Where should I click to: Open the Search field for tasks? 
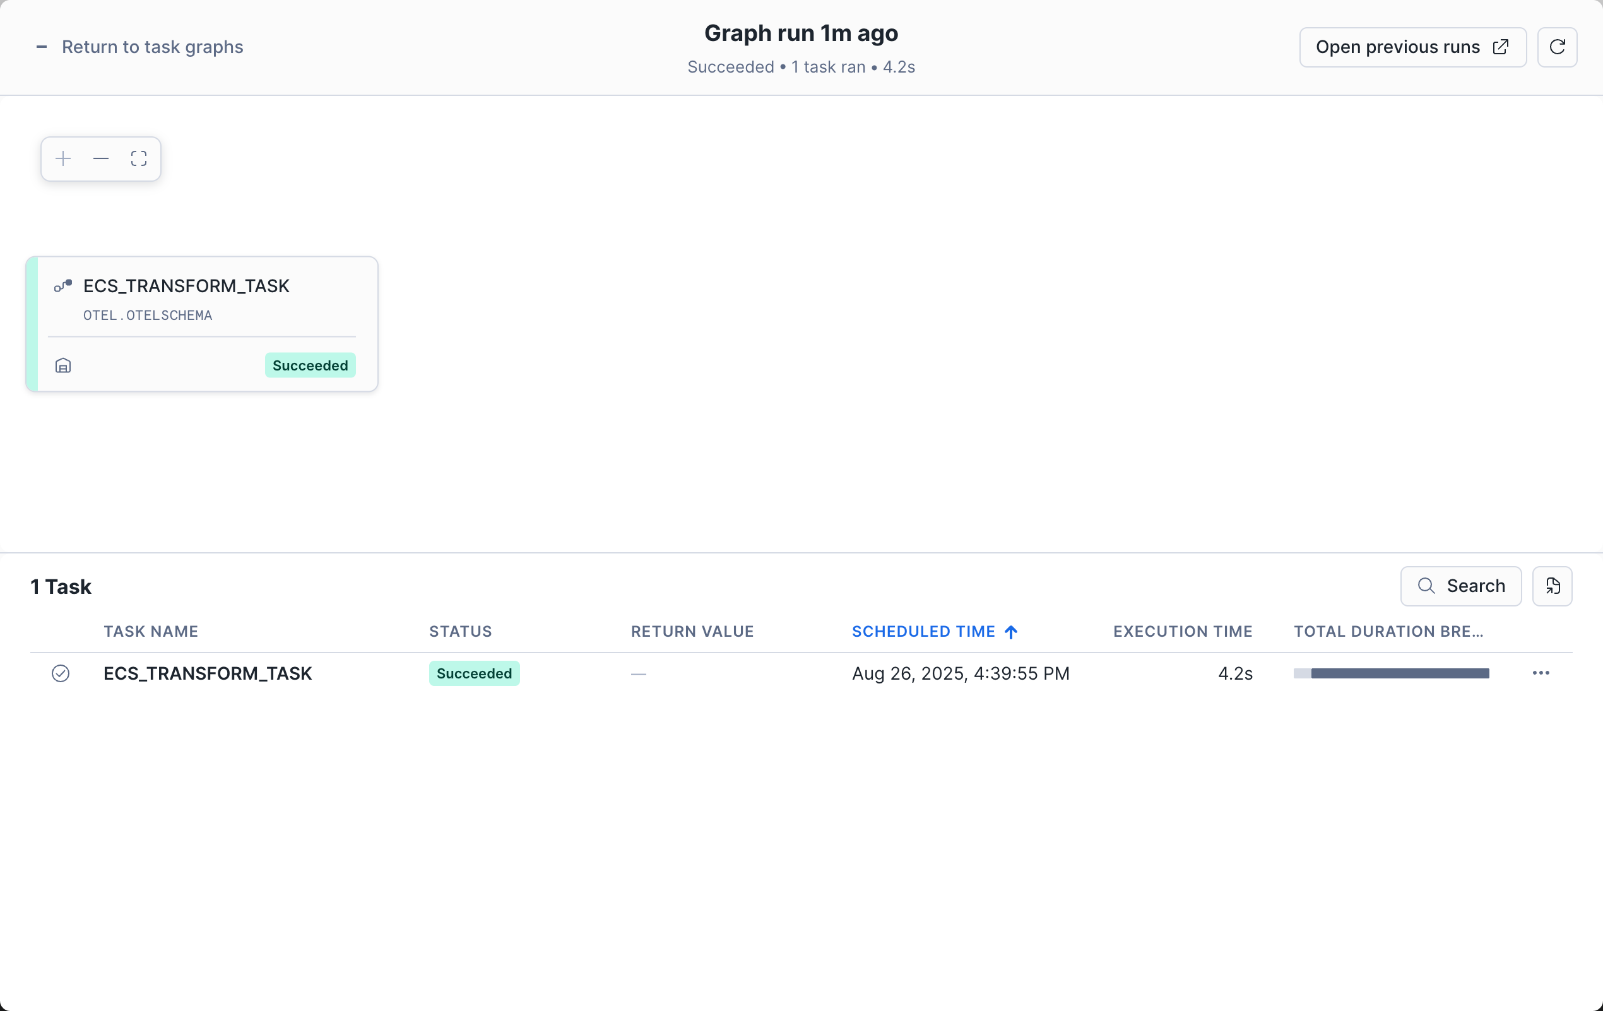1461,586
